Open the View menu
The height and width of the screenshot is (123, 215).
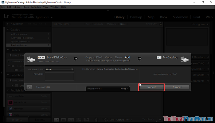tap(45, 7)
